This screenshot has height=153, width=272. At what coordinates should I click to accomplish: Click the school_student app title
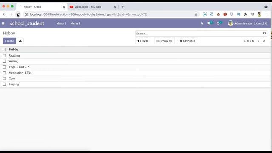[27, 23]
